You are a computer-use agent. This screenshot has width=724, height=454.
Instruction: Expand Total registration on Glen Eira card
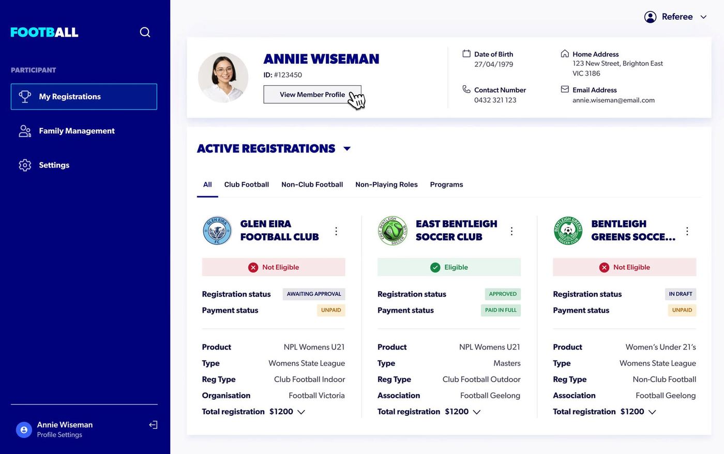[301, 412]
